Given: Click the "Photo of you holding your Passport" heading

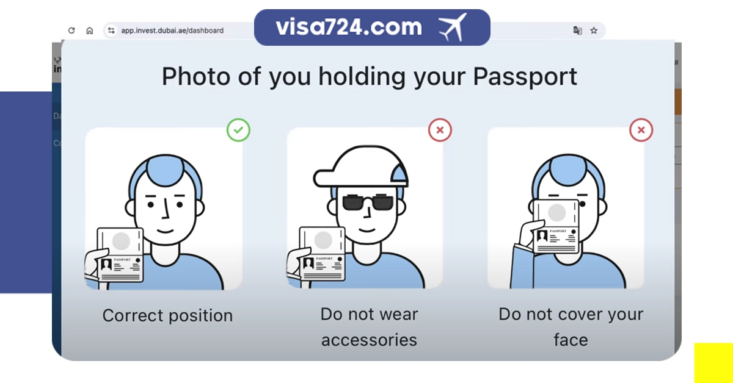Looking at the screenshot, I should (x=369, y=77).
